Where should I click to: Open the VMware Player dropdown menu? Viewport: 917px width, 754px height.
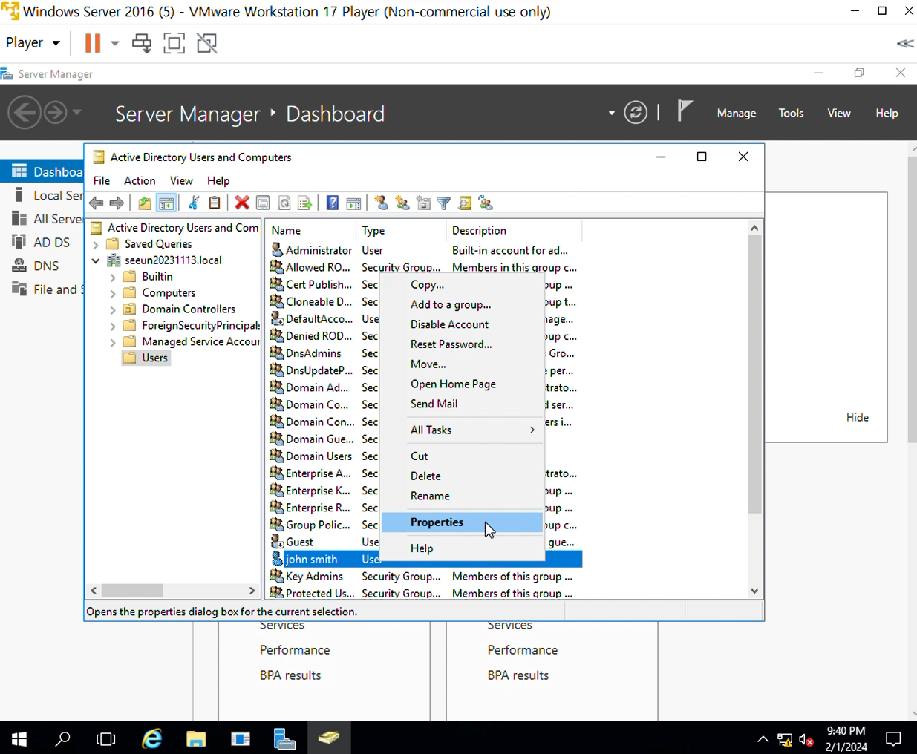point(33,43)
